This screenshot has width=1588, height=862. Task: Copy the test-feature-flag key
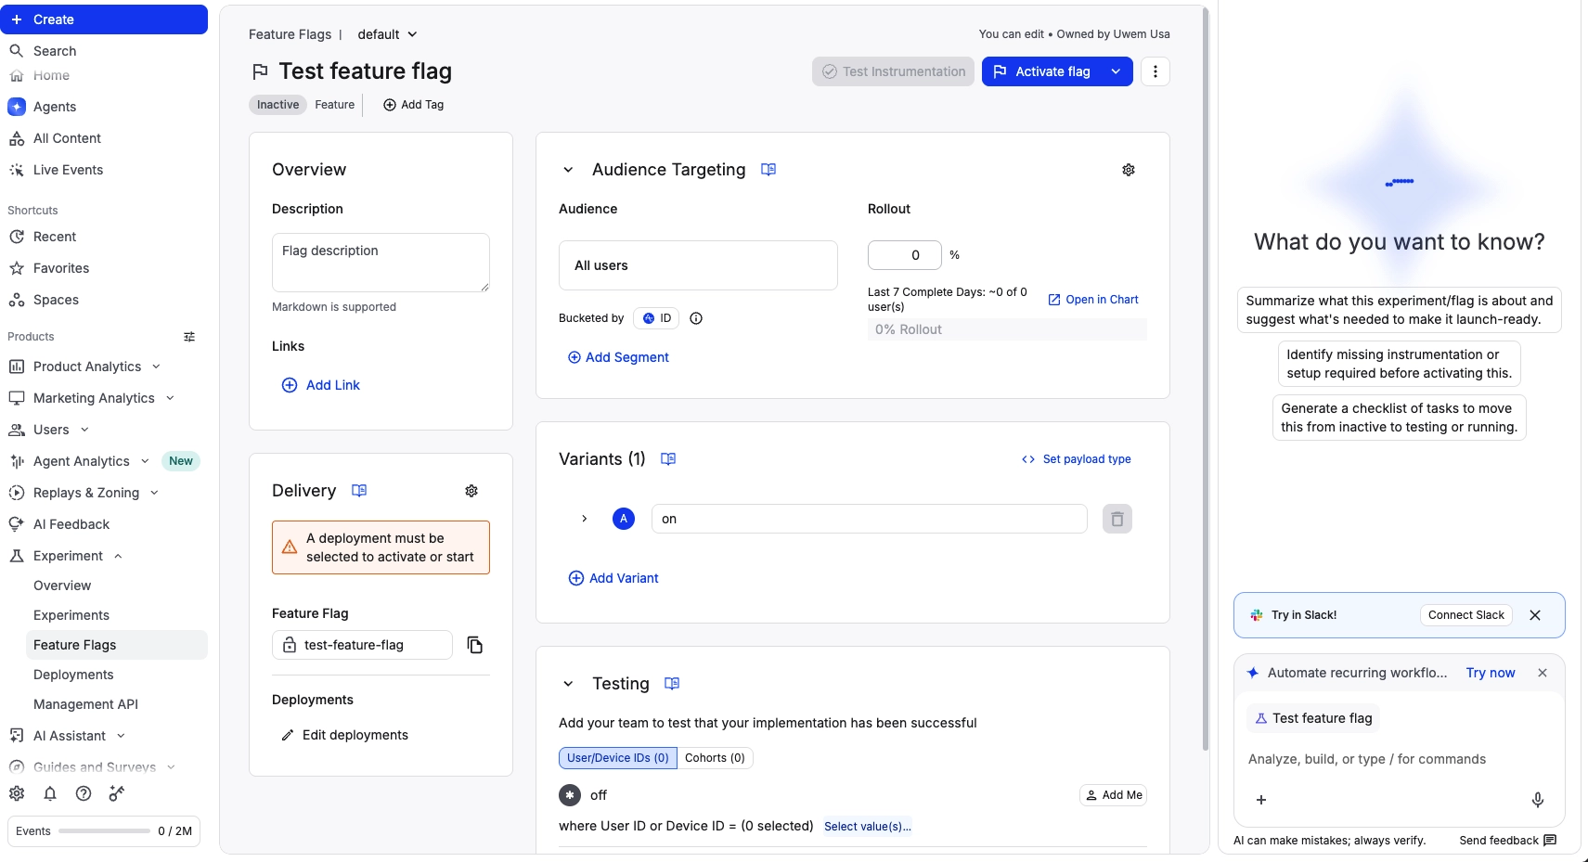[475, 645]
